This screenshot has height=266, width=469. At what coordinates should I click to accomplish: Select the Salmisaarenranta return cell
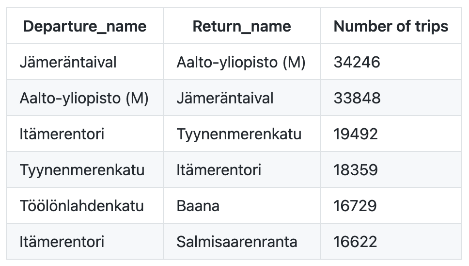(237, 242)
